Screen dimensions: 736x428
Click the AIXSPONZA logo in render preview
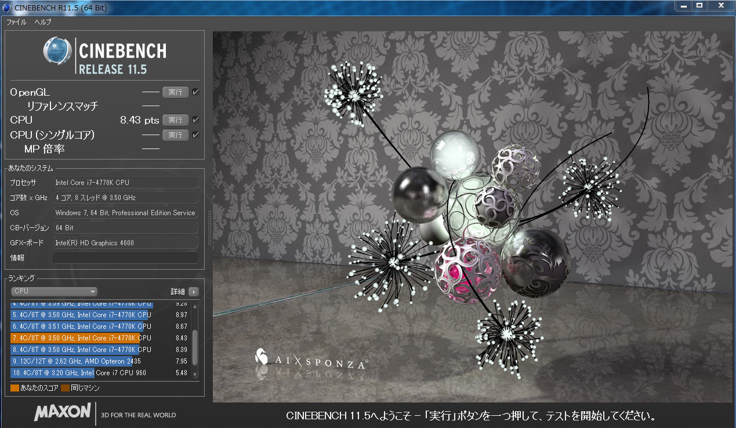[311, 360]
